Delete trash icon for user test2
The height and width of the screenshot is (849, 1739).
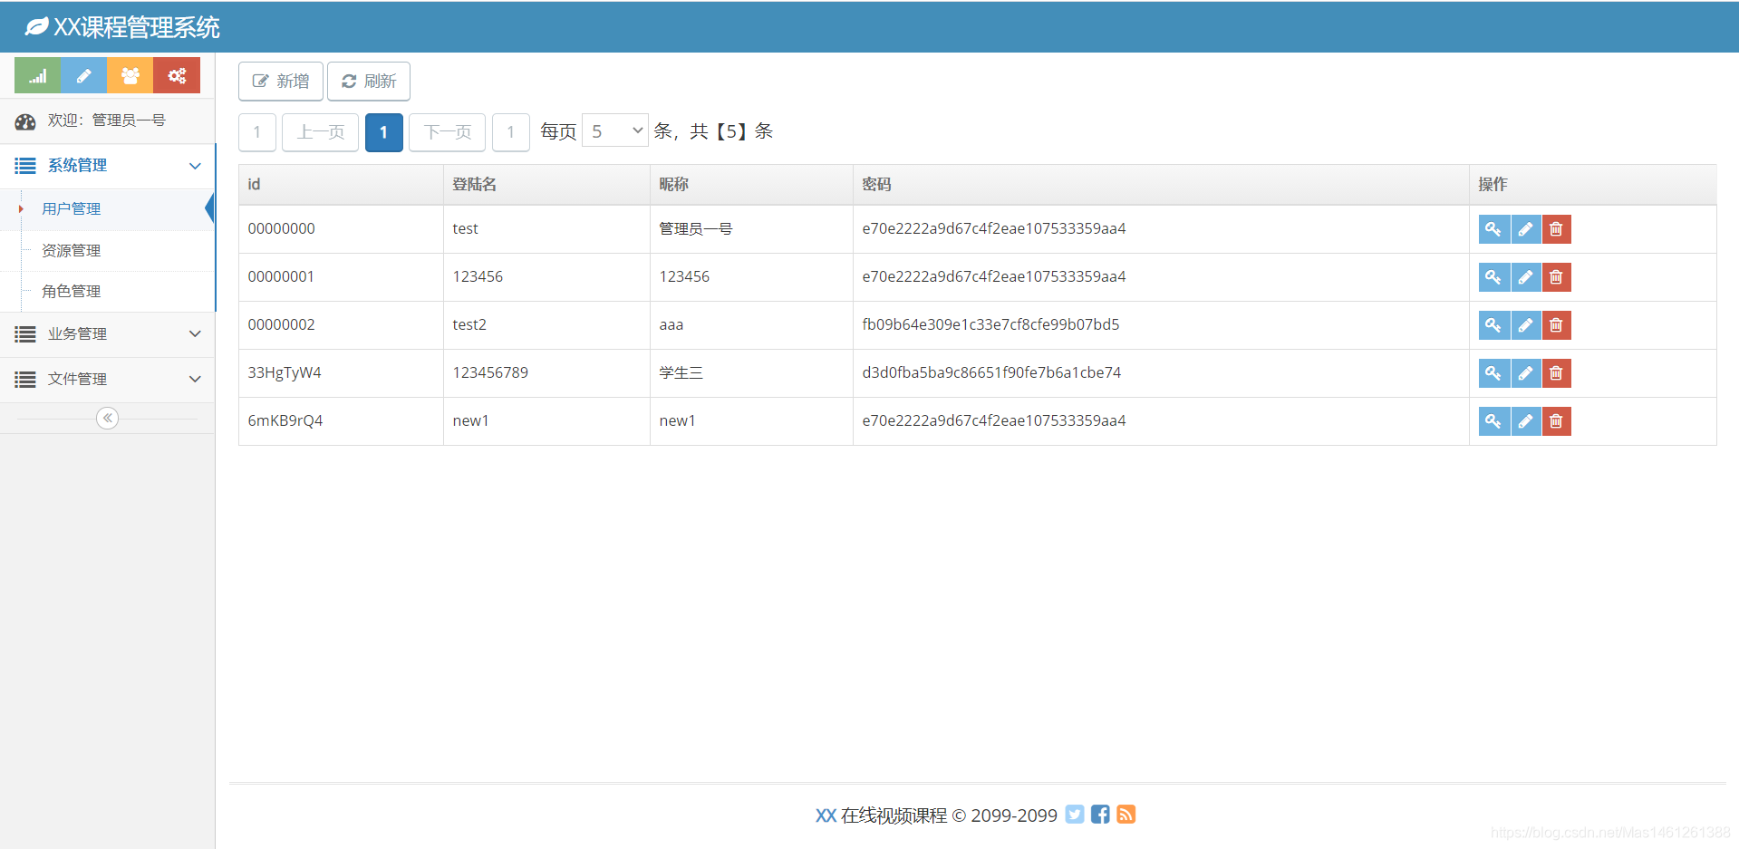pos(1556,325)
